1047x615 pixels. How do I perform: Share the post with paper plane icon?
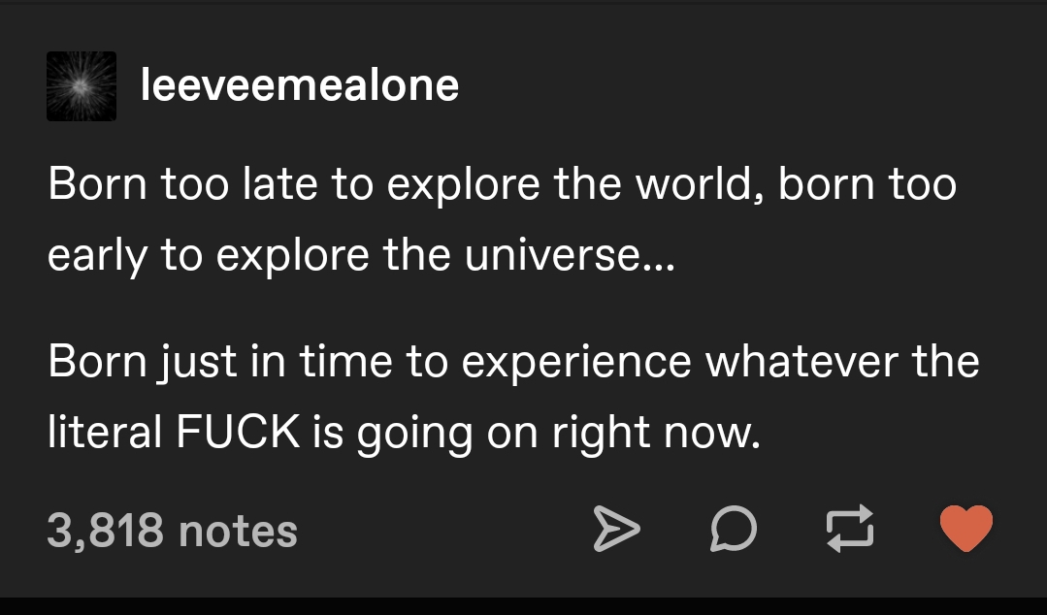click(616, 530)
